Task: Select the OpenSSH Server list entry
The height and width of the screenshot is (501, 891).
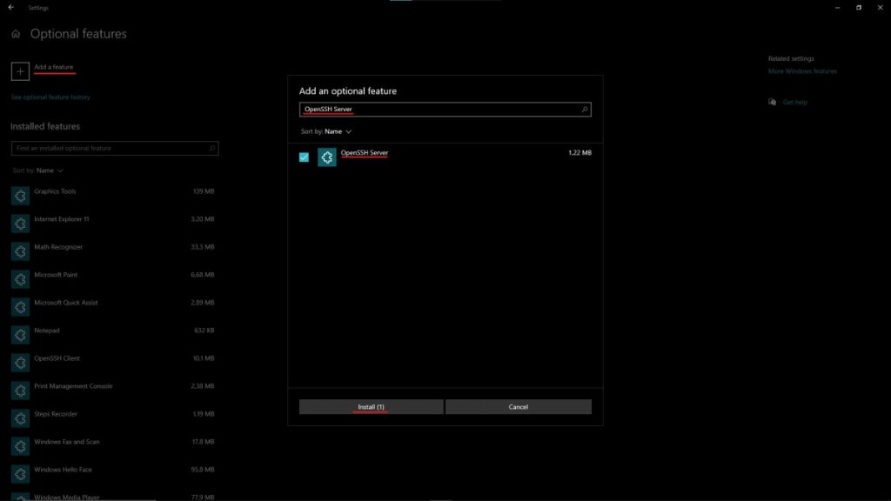Action: (365, 155)
